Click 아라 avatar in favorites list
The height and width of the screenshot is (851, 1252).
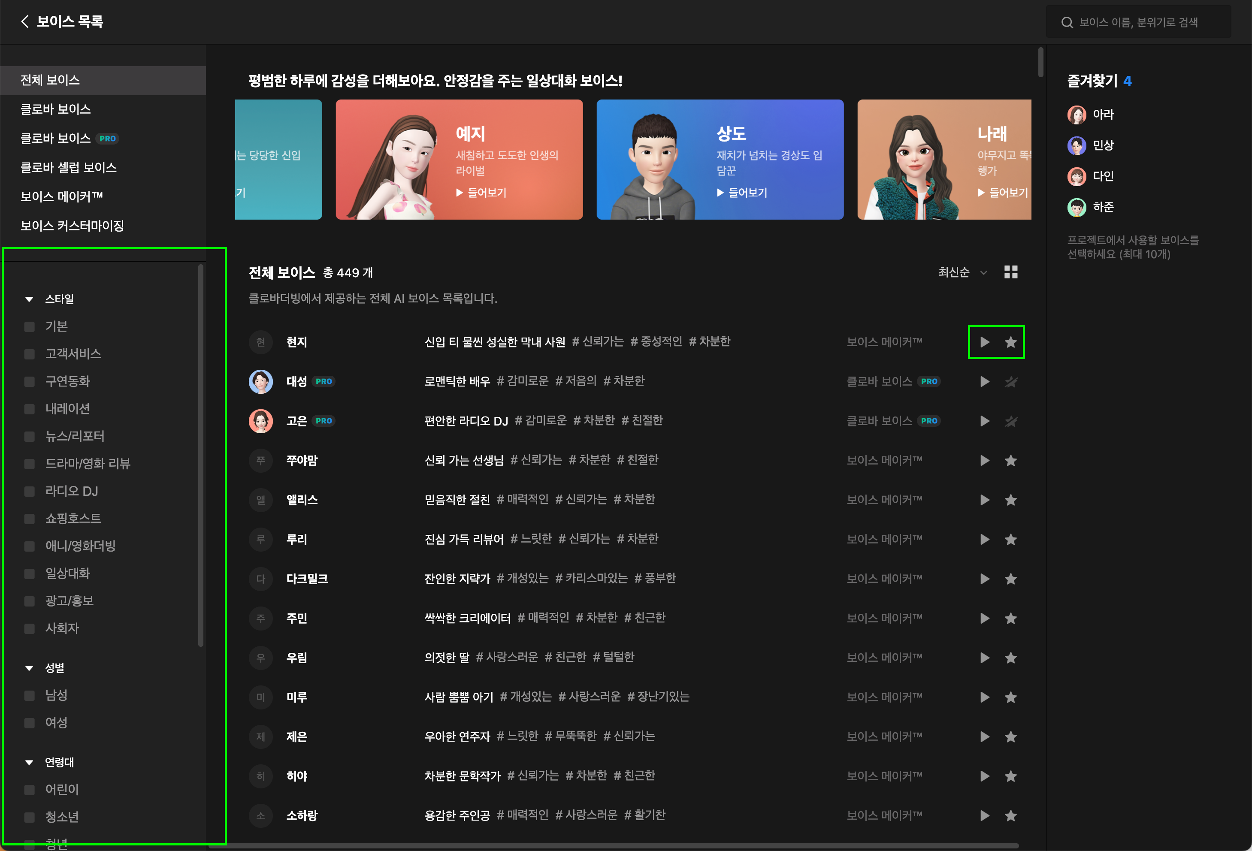(x=1077, y=114)
